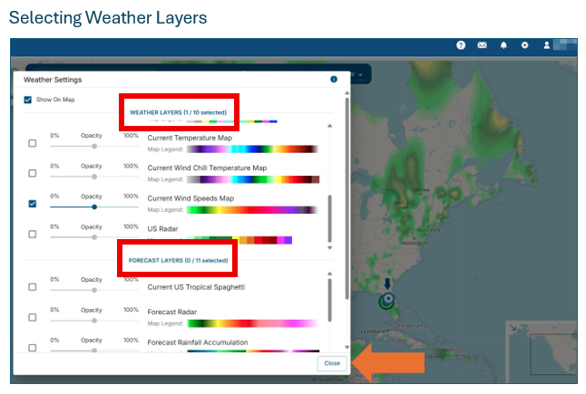This screenshot has height=394, width=586.
Task: Enable Current US Tropical Spaghetti checkbox
Action: (x=33, y=287)
